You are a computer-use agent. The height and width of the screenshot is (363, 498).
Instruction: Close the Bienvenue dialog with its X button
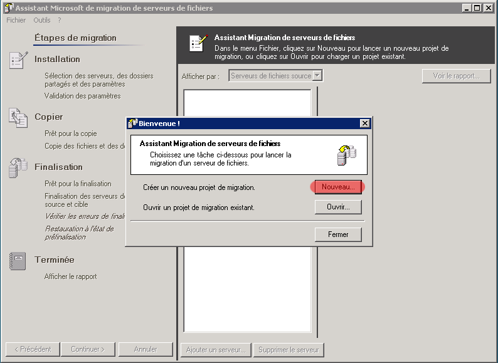click(365, 124)
